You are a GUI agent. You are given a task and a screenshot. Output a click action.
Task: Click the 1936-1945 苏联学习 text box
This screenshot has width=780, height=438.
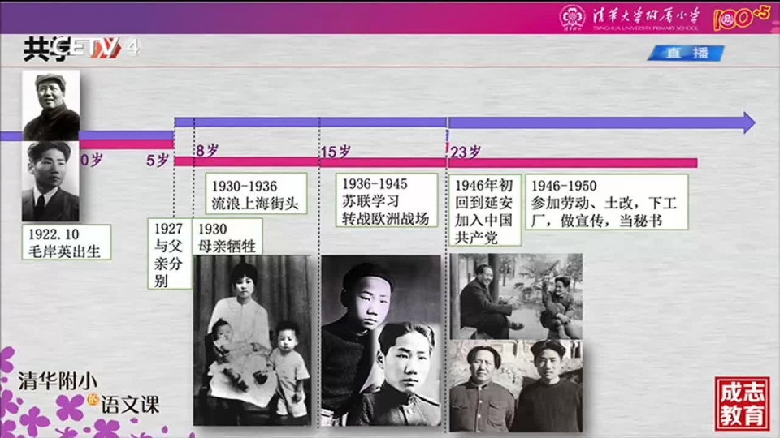coord(388,201)
